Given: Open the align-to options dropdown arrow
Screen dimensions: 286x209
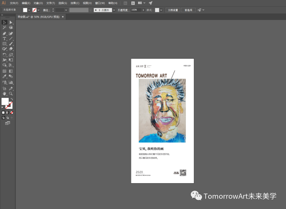Looking at the screenshot, I should [203, 10].
